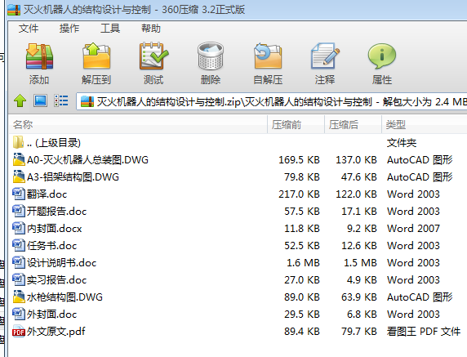Screen dimensions: 467x357
Task: Open the 工具 menu
Action: pos(110,29)
